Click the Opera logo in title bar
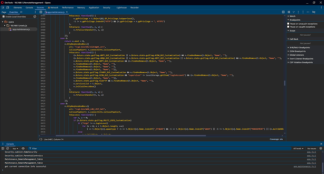The height and width of the screenshot is (174, 324). (2, 3)
